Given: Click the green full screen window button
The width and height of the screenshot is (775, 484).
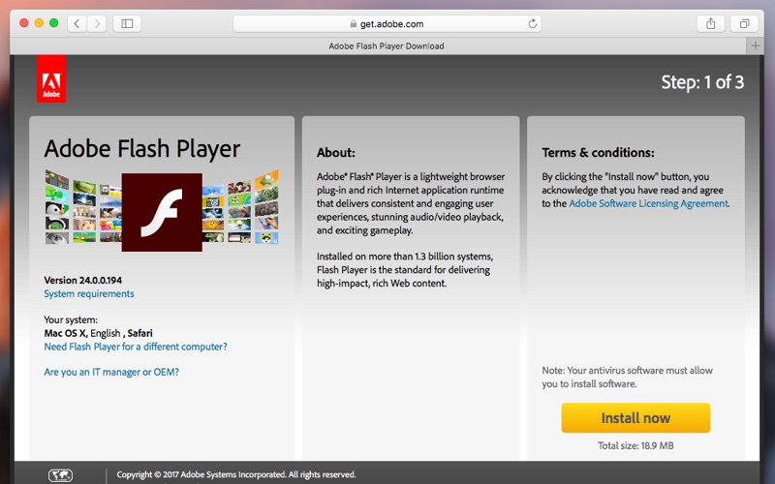Looking at the screenshot, I should (54, 22).
